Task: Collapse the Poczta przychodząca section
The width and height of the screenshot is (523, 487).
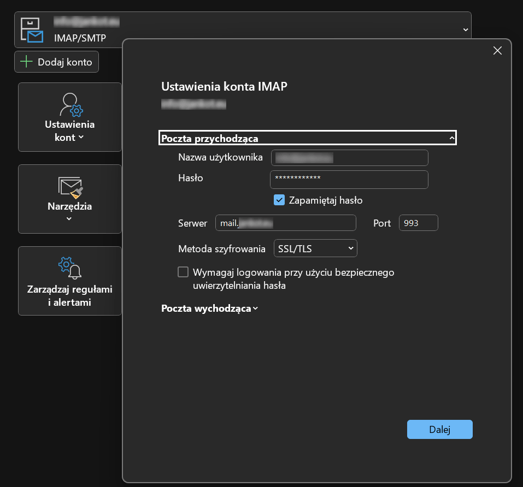Action: point(307,138)
